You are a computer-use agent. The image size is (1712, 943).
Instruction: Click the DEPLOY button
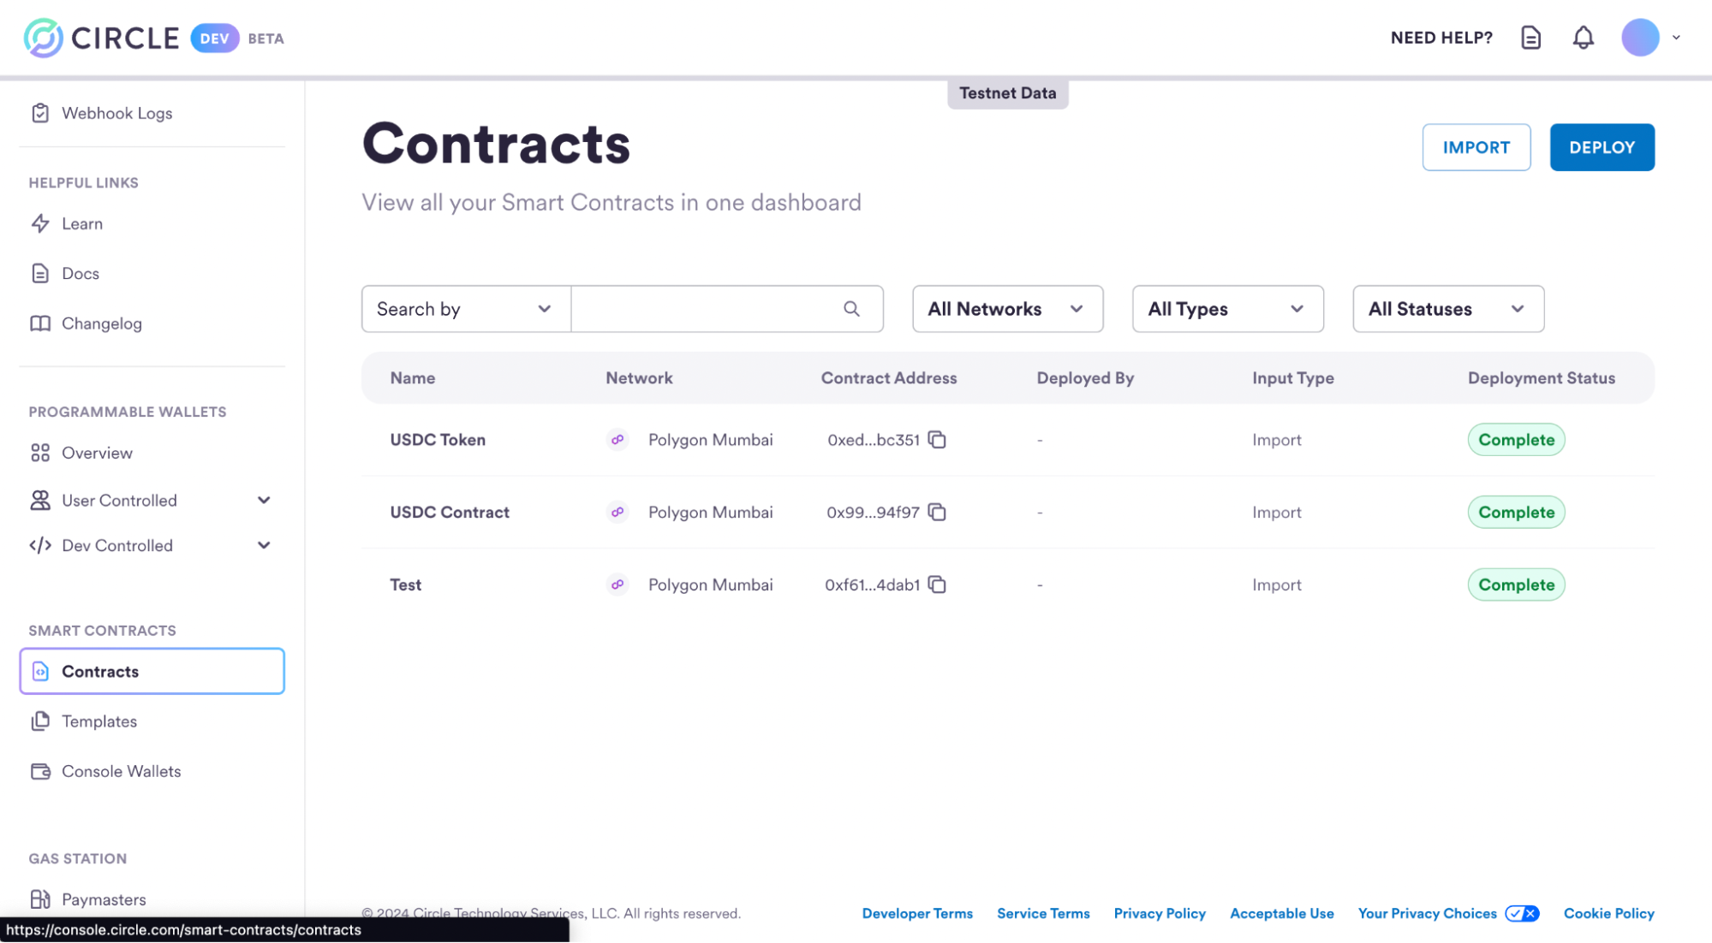tap(1602, 147)
